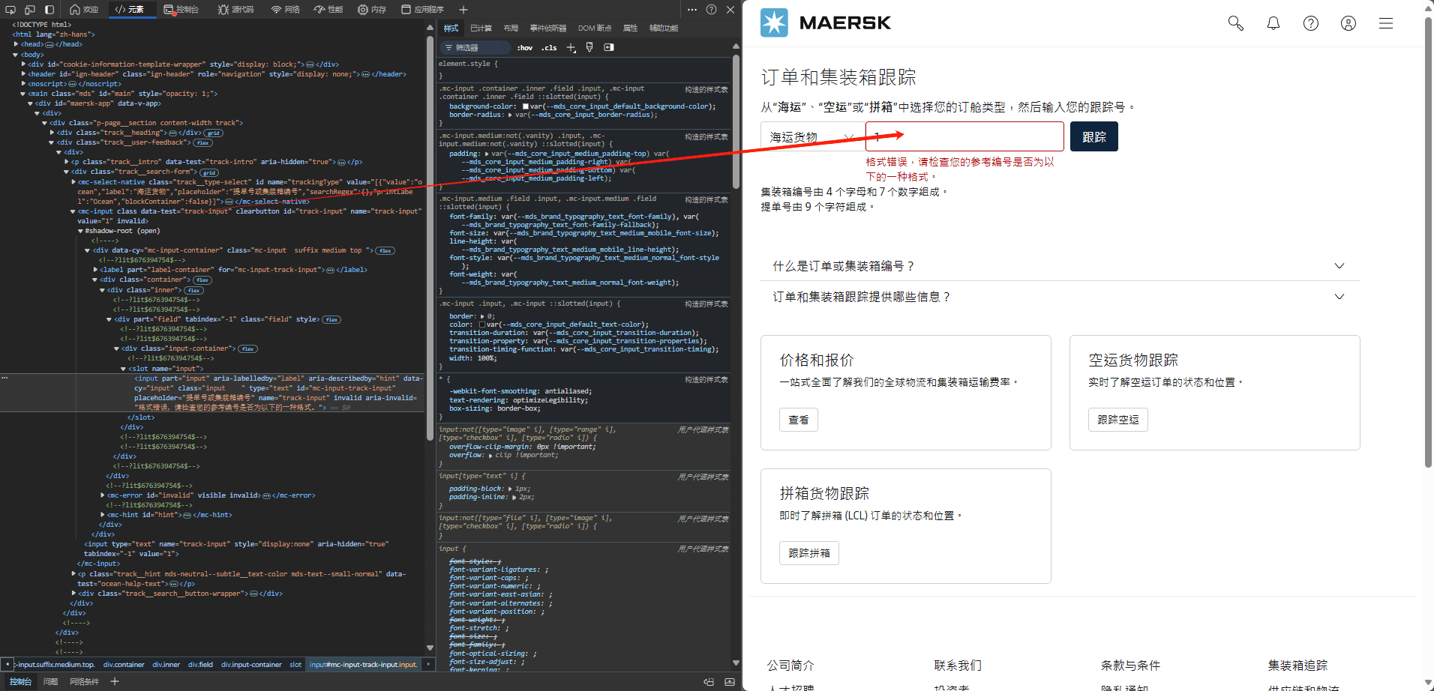Focus the 筛选器 styles filter field

coord(475,47)
